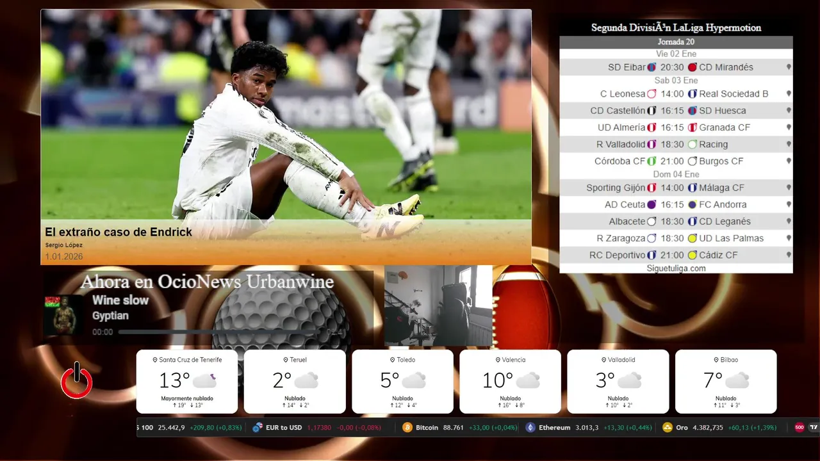The height and width of the screenshot is (461, 820).
Task: Open location pin for UD Almería match
Action: click(789, 127)
